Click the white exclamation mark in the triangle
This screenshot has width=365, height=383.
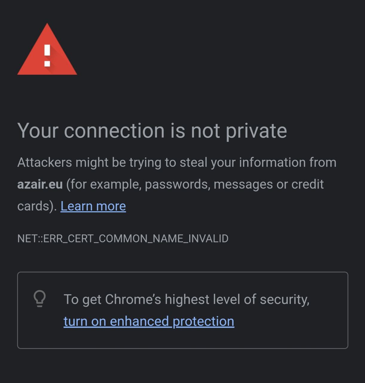(47, 55)
